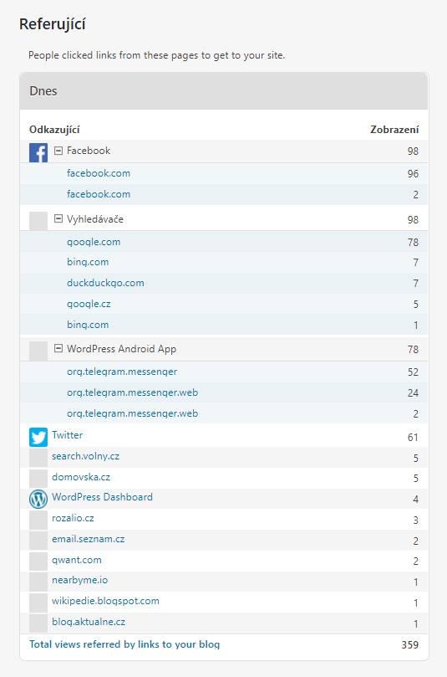Screen dimensions: 447x677
Task: Collapse the Facebook referrer group
Action: pos(58,151)
